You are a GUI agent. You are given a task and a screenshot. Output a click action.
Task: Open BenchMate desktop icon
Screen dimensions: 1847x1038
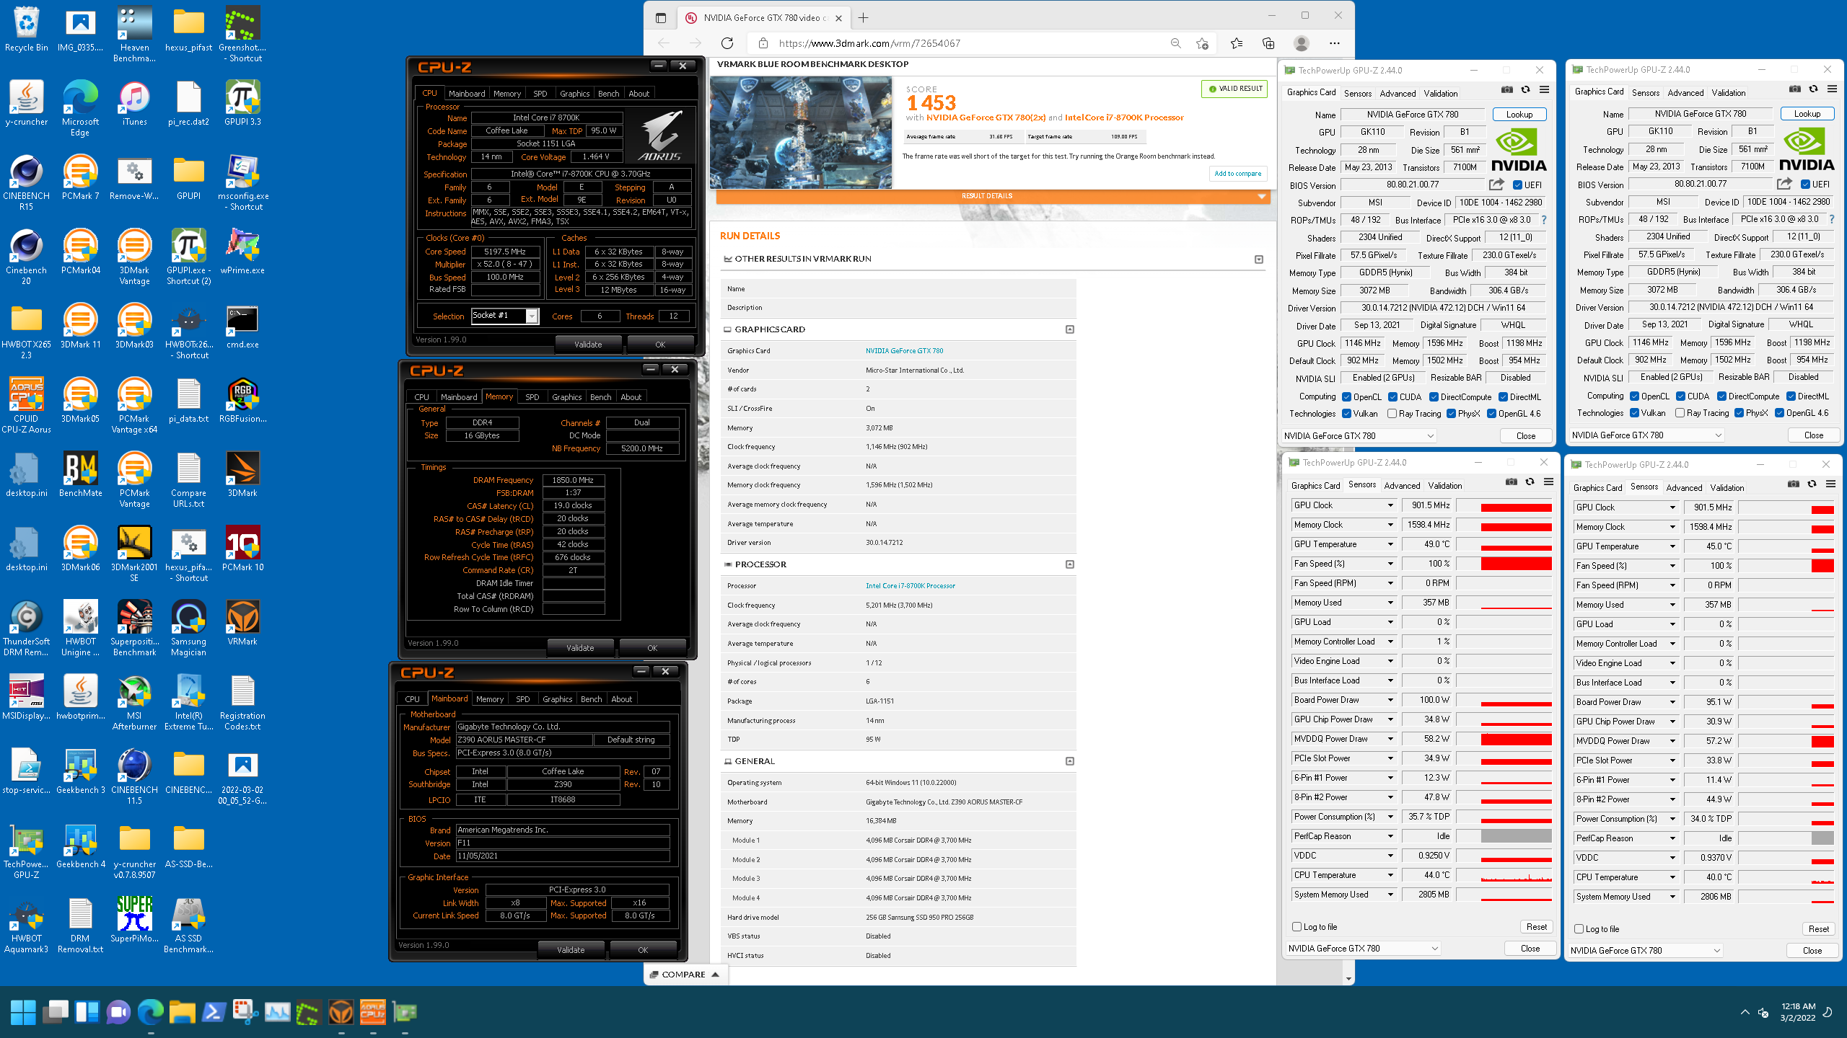[x=80, y=474]
